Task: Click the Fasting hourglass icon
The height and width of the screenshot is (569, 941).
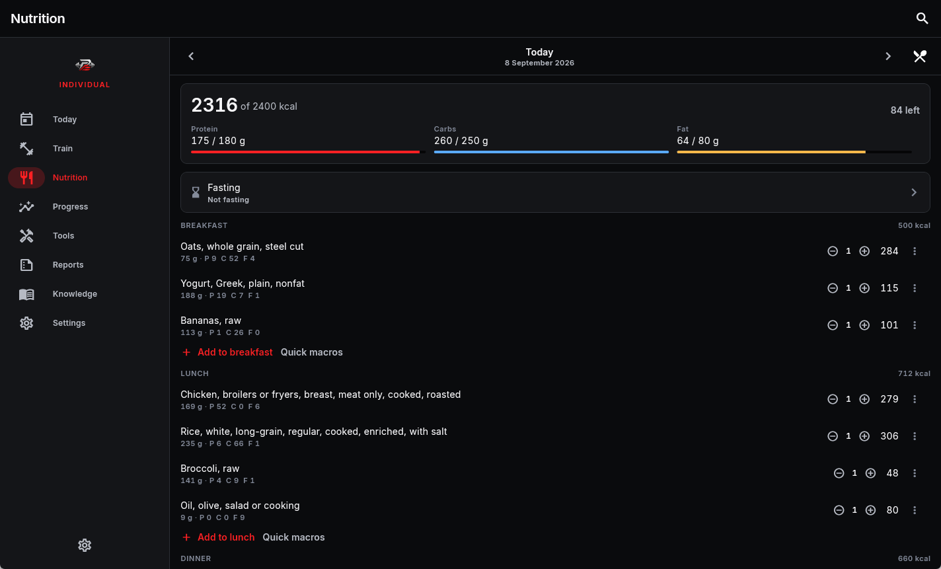Action: point(196,192)
